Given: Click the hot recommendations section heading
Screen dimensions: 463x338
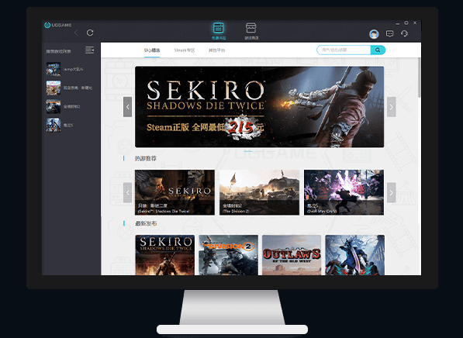Looking at the screenshot, I should click(146, 158).
